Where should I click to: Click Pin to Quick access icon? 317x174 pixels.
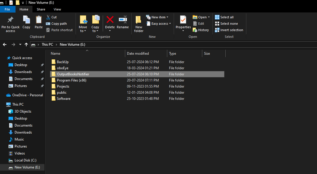pos(10,20)
